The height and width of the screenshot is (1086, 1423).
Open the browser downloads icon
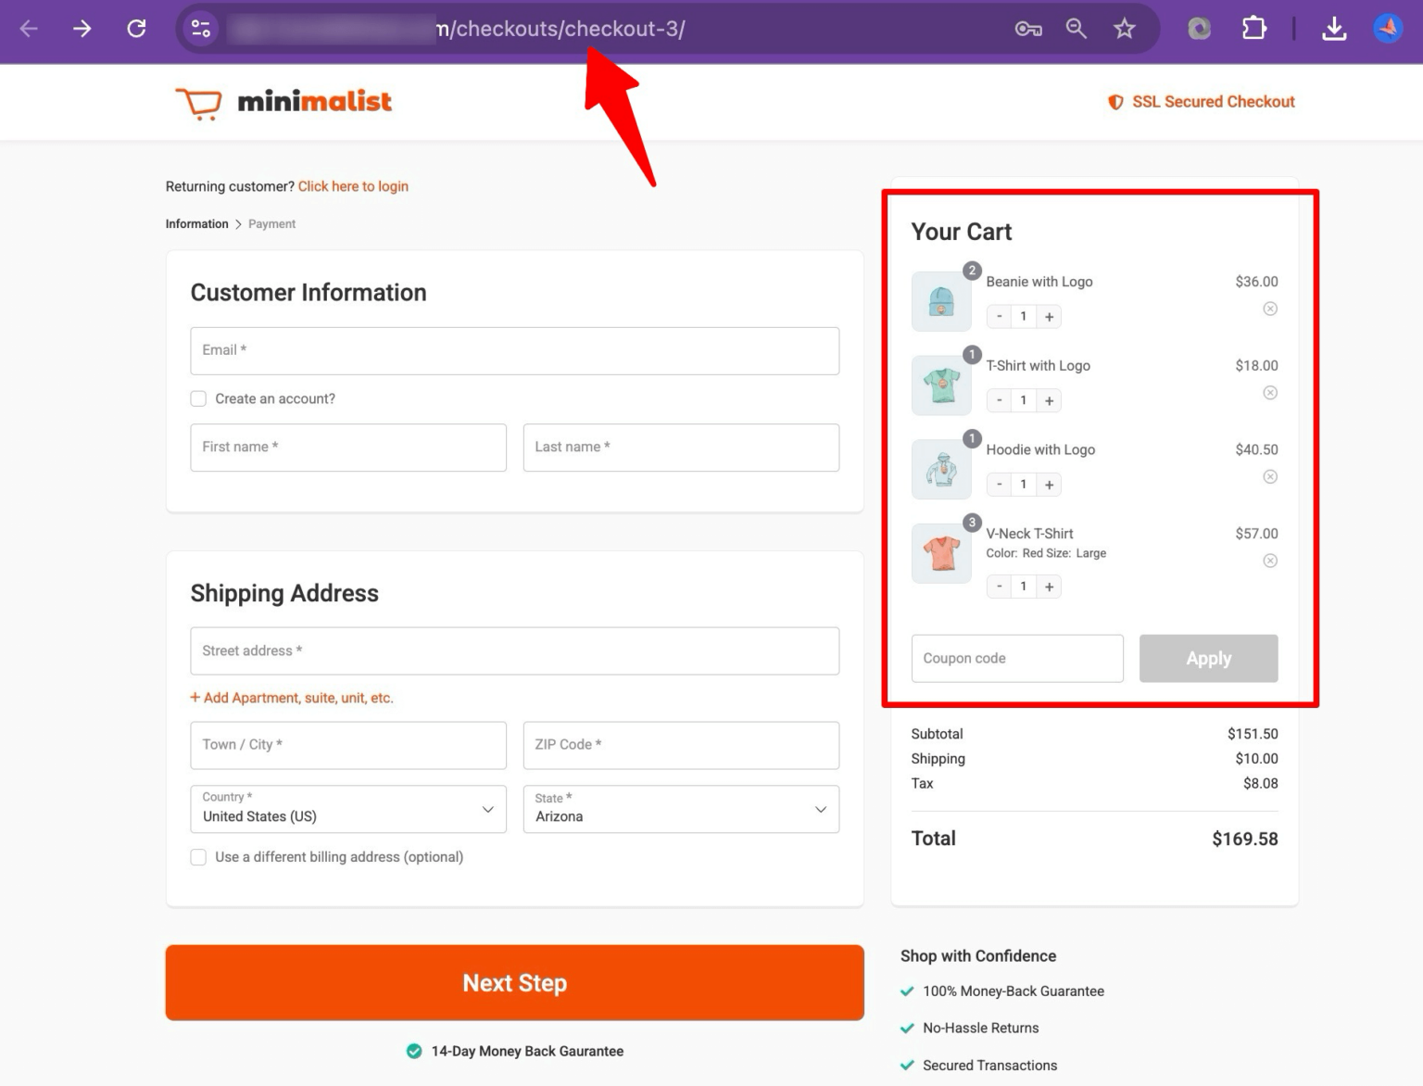(1334, 28)
